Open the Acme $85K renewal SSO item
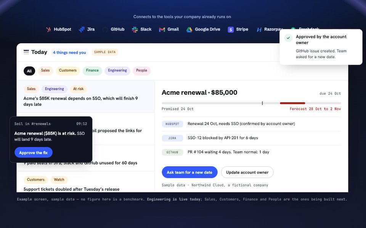Image resolution: width=366 pixels, height=228 pixels. pos(86,97)
